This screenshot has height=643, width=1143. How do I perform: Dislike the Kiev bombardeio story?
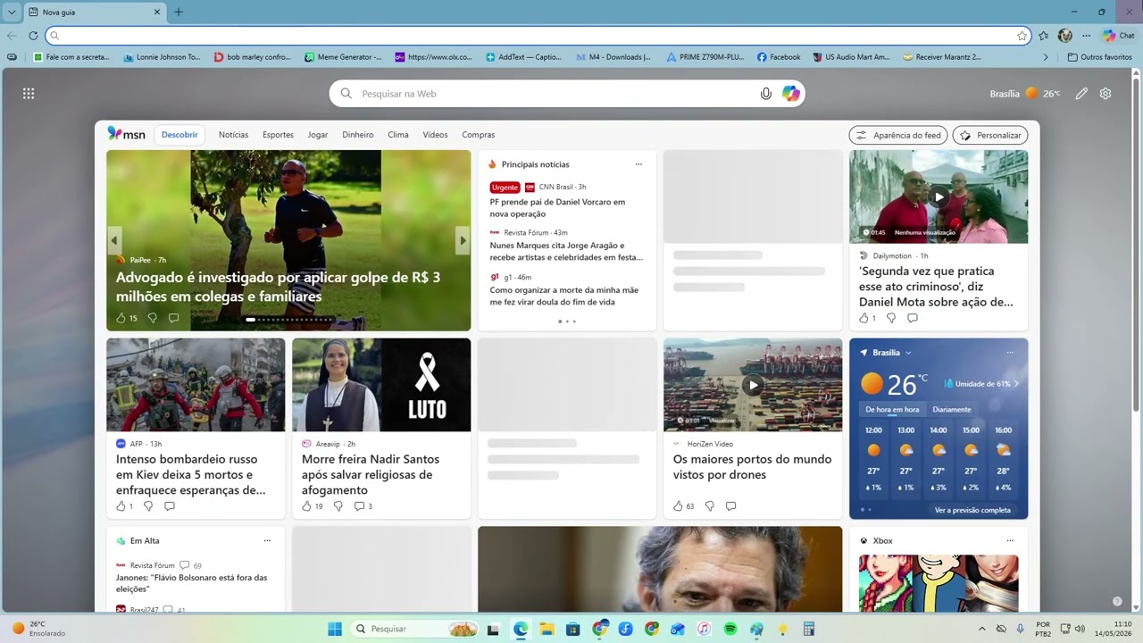tap(148, 506)
